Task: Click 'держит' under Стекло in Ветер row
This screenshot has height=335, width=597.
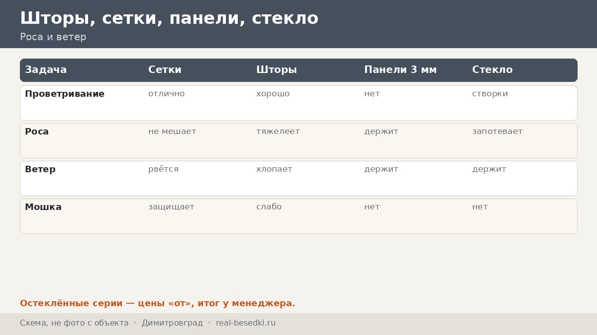Action: point(489,169)
